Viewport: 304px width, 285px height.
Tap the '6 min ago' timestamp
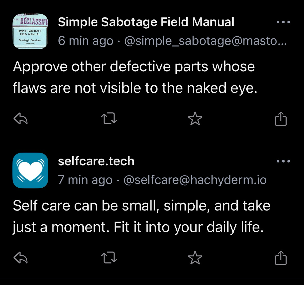85,41
